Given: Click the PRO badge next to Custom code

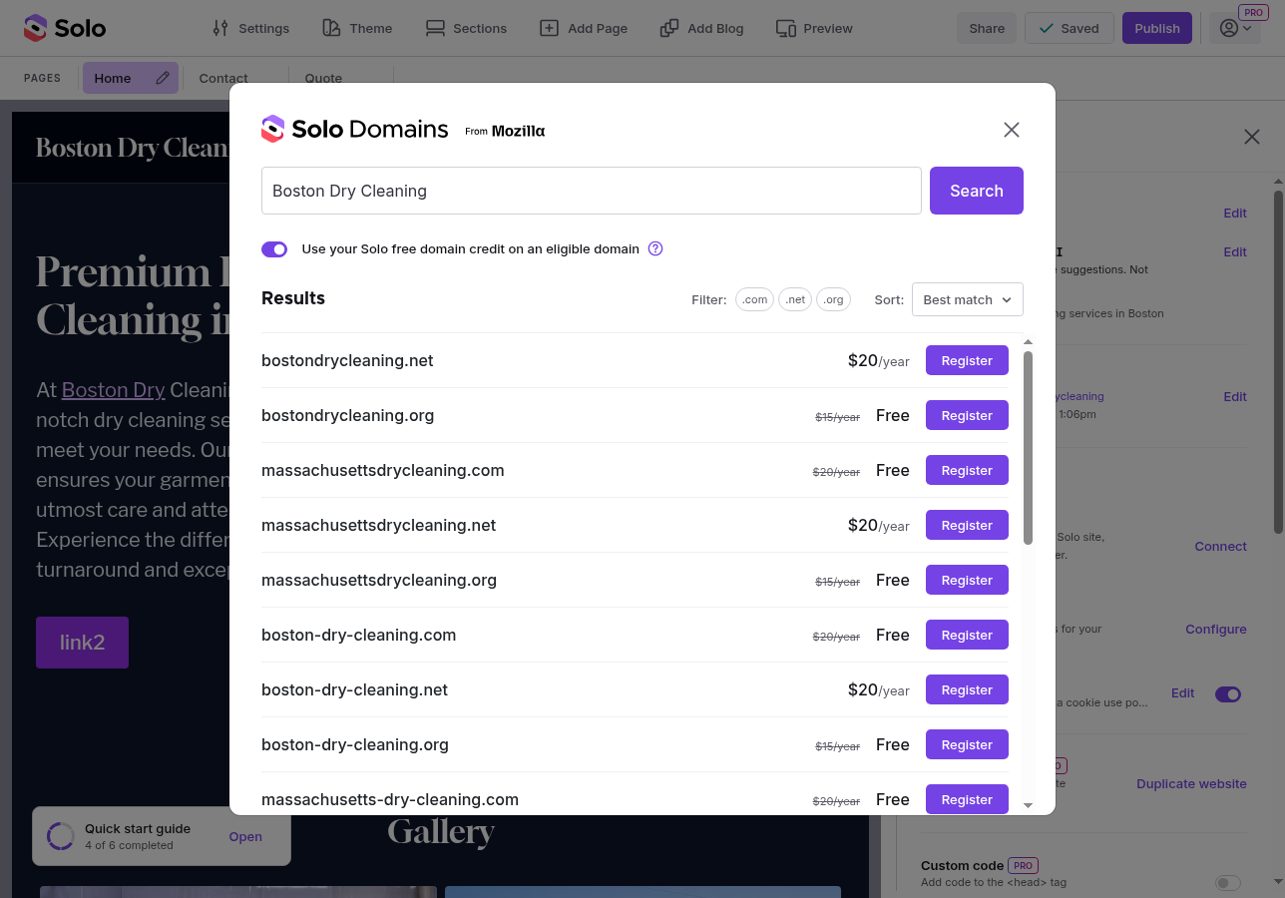Looking at the screenshot, I should coord(1023,865).
